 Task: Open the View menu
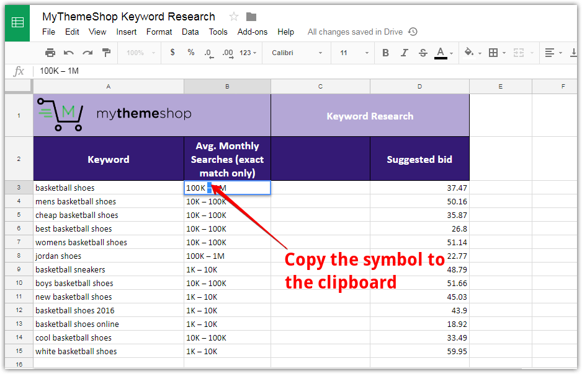point(97,32)
